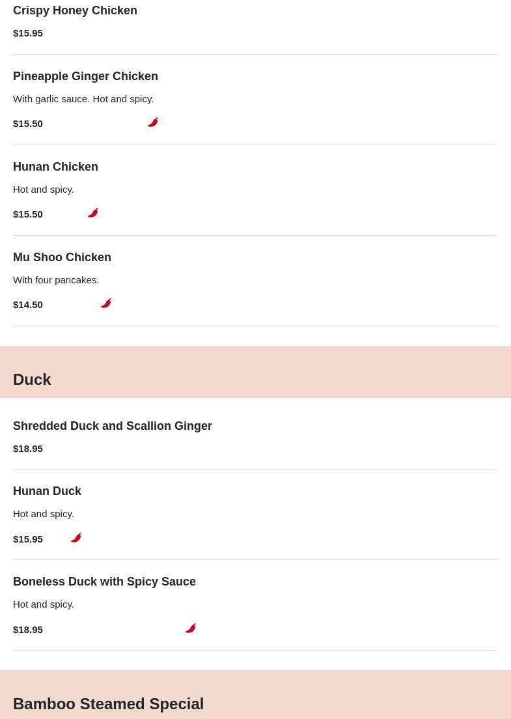Click the $18.95 price of Shredded Duck
This screenshot has width=511, height=719.
click(28, 449)
